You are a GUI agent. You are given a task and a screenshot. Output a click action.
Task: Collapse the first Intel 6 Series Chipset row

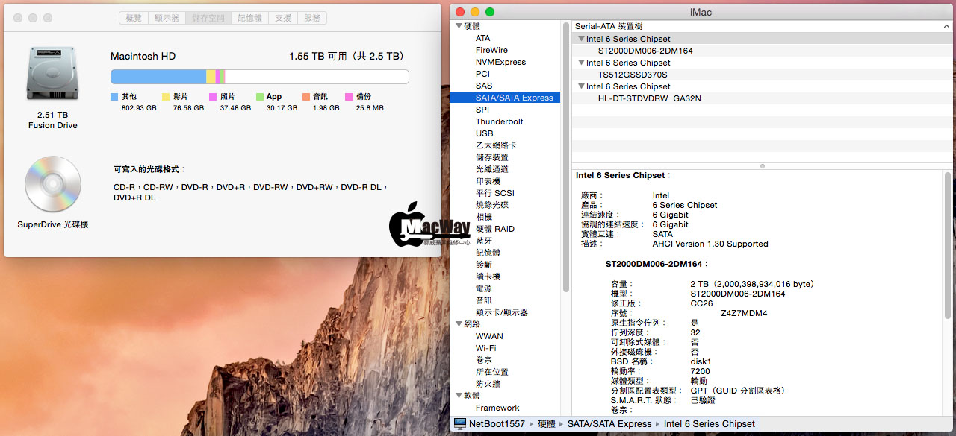click(580, 39)
